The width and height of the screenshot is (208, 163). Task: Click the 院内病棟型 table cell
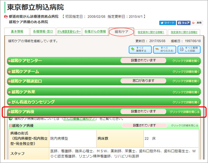pos(73,138)
